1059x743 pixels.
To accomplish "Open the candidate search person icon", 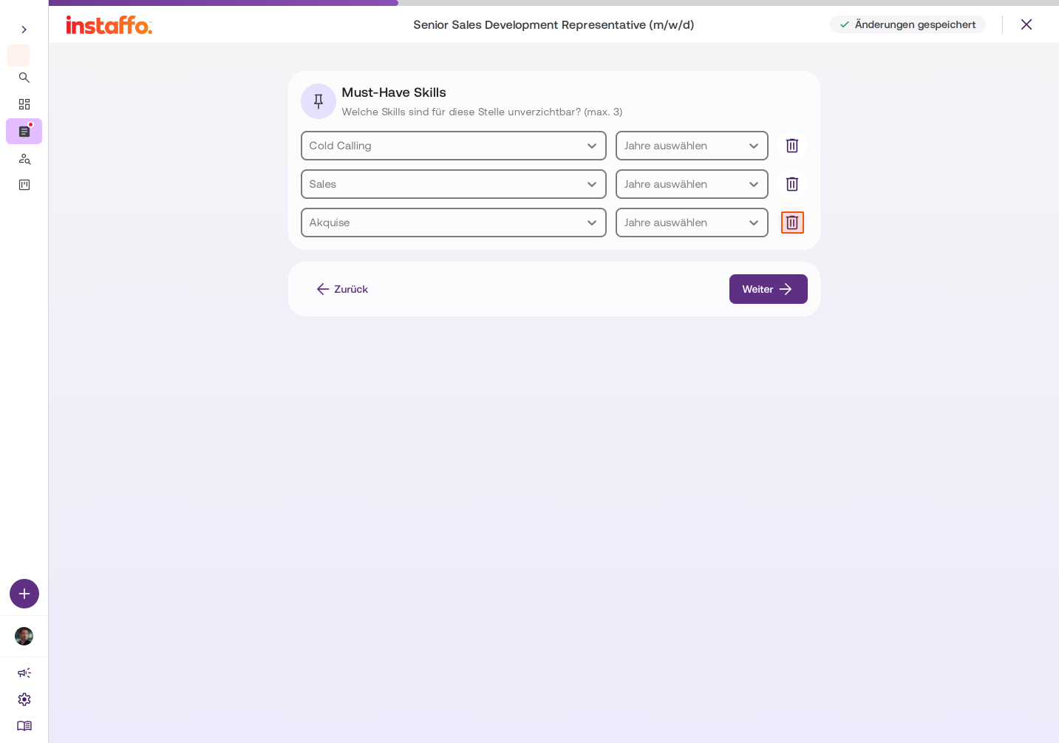I will 24,159.
